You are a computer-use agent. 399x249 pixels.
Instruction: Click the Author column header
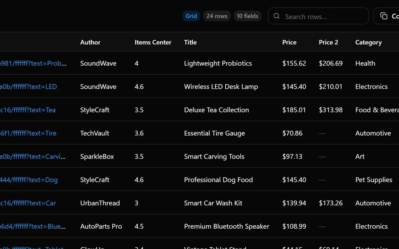coord(90,42)
